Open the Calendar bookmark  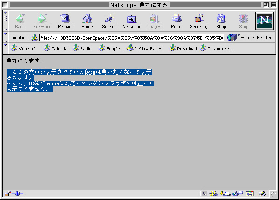tap(56, 48)
